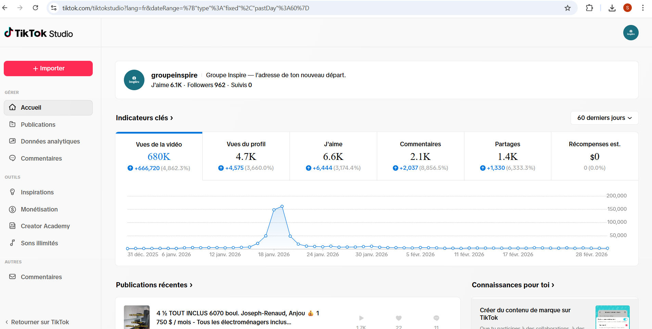Switch to the Commentaires metric tab
The width and height of the screenshot is (652, 329).
pyautogui.click(x=420, y=156)
